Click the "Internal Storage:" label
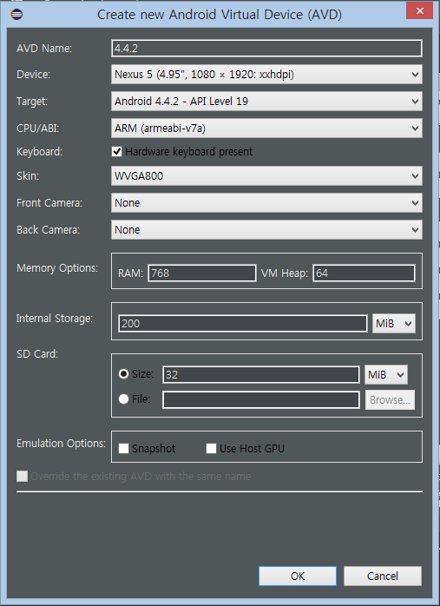 [x=55, y=319]
